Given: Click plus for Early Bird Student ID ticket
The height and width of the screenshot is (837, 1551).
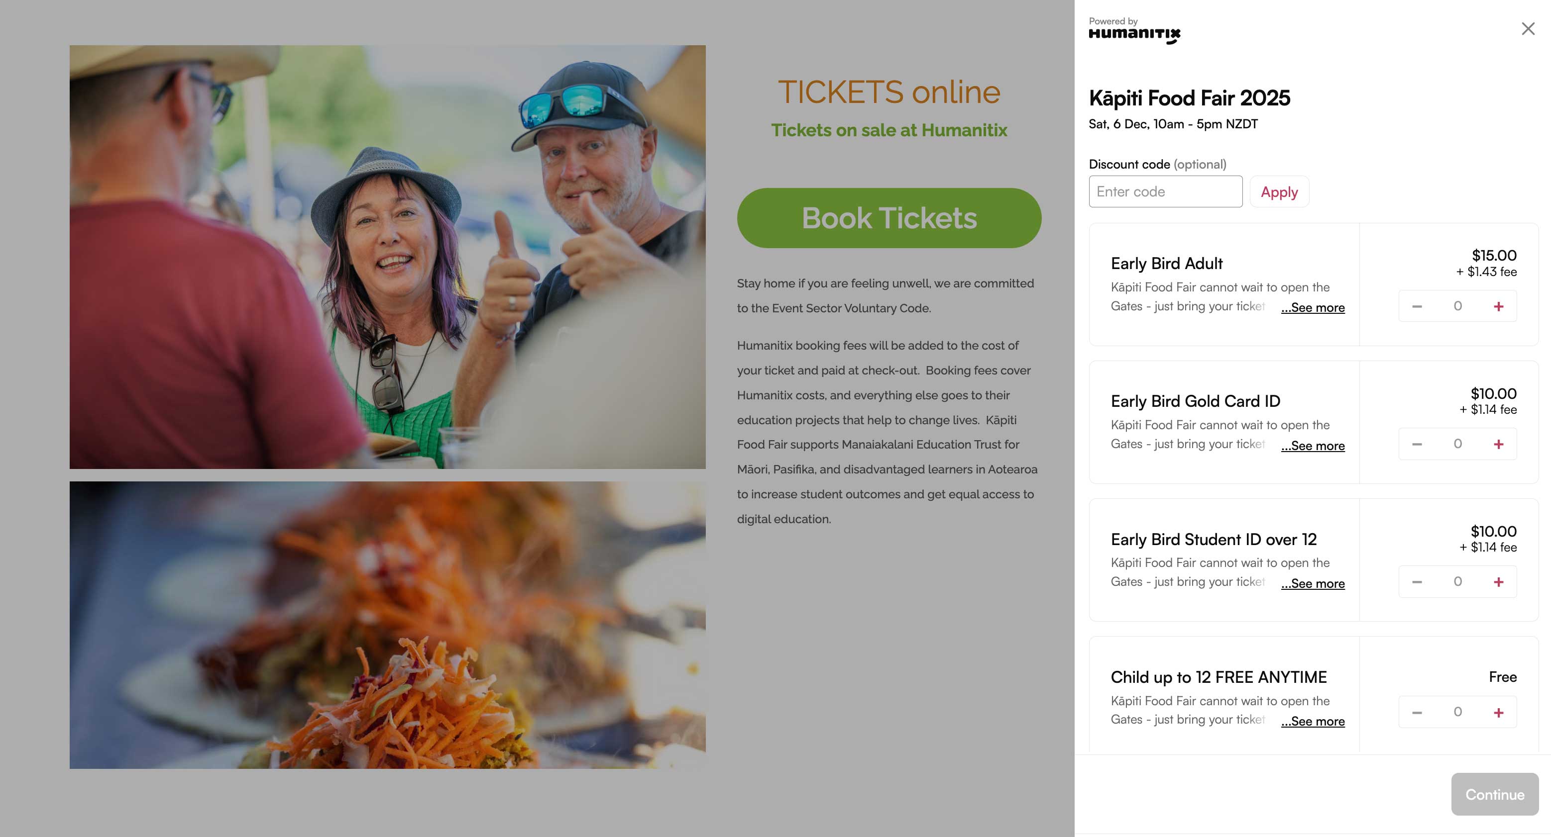Looking at the screenshot, I should pyautogui.click(x=1498, y=582).
